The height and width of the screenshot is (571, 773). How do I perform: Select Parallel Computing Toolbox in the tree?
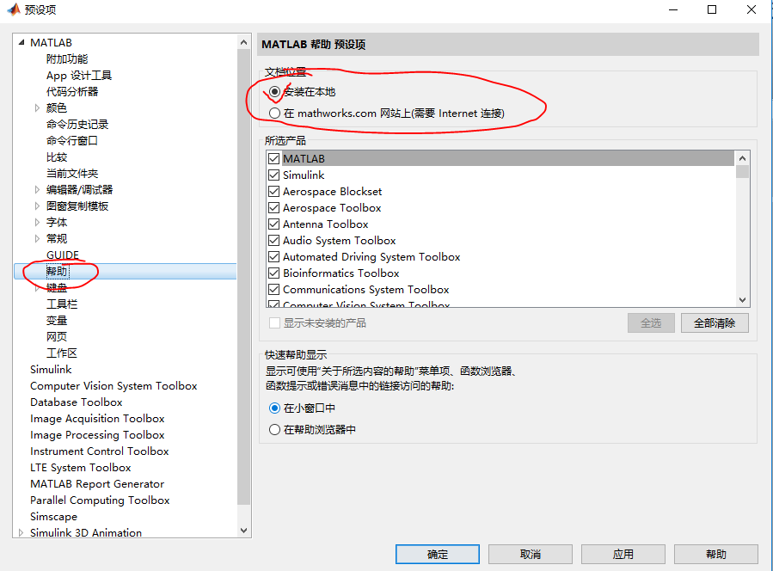[x=100, y=500]
